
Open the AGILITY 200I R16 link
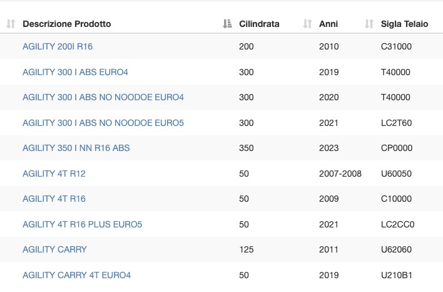click(58, 46)
